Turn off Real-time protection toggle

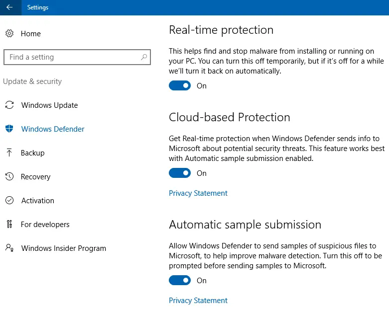pyautogui.click(x=180, y=85)
